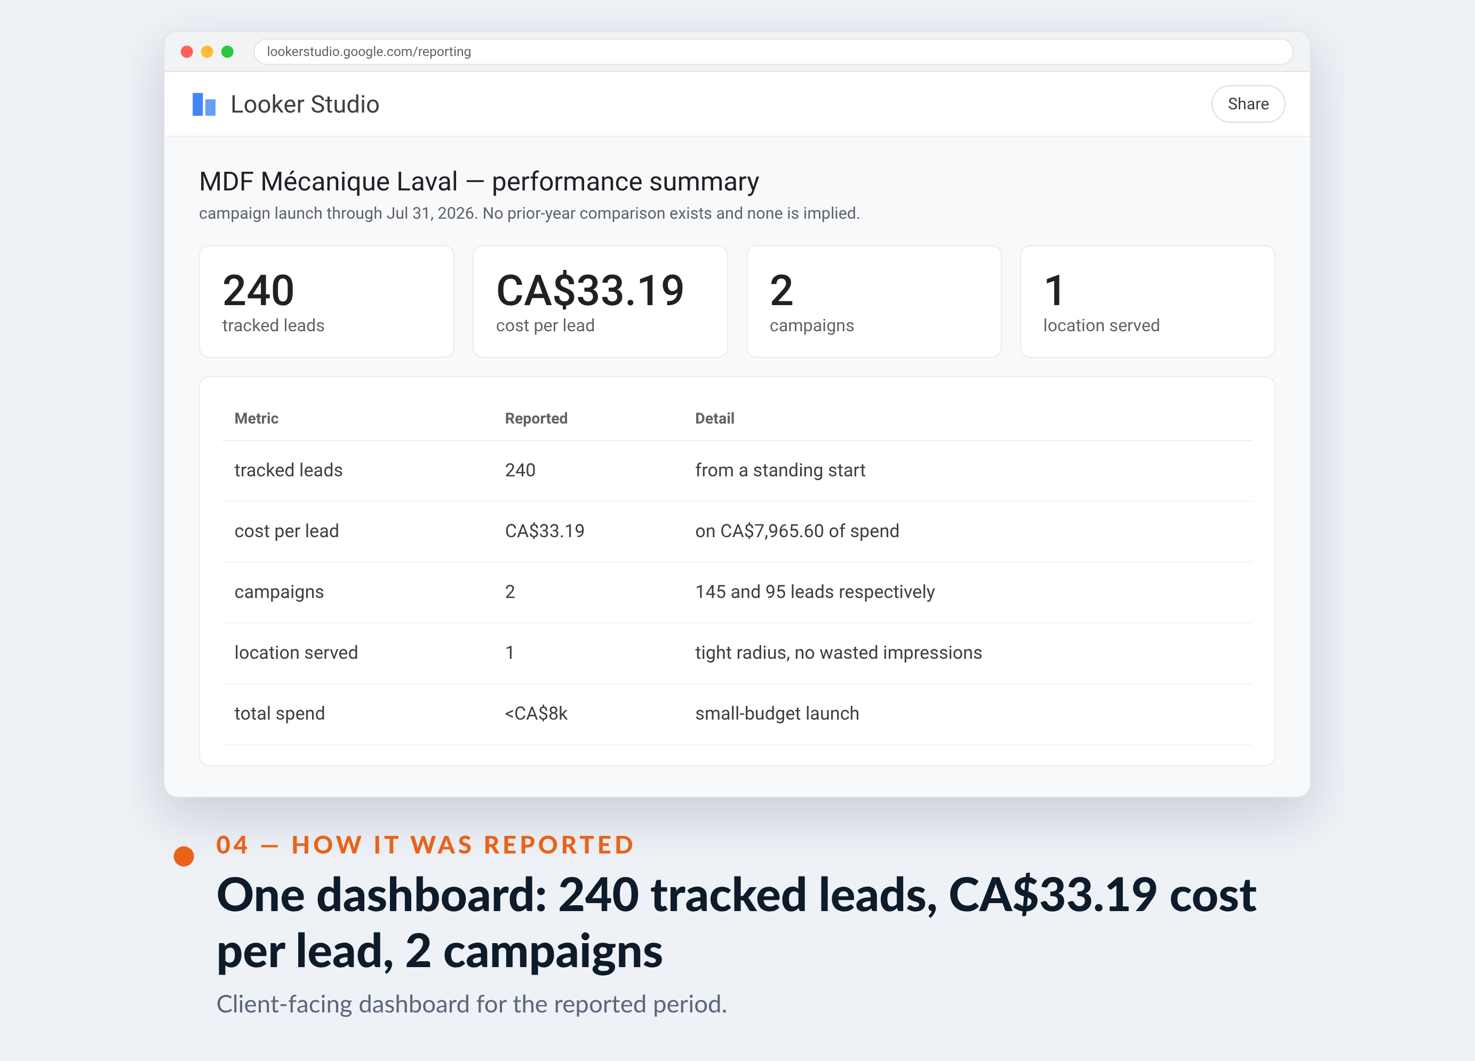This screenshot has width=1475, height=1061.
Task: Click the reported value 1 in location row
Action: (510, 652)
